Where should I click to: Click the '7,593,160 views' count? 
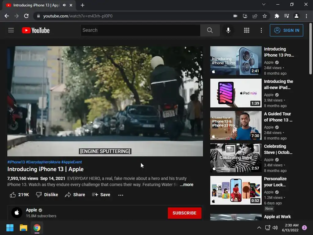pyautogui.click(x=23, y=178)
